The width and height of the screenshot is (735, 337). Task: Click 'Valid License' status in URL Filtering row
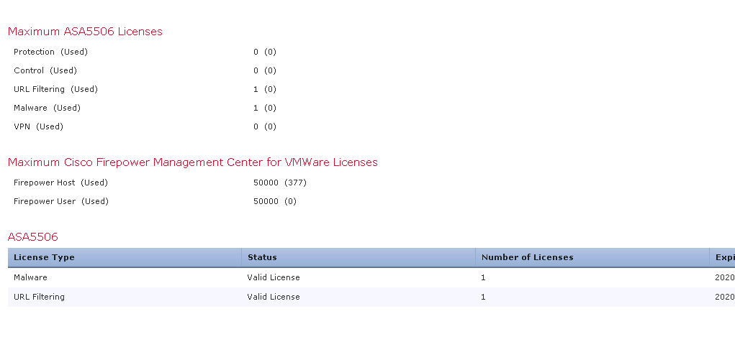point(274,297)
